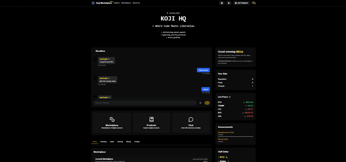Click the Koji Marketplace logo icon
The height and width of the screenshot is (162, 346).
(93, 3)
